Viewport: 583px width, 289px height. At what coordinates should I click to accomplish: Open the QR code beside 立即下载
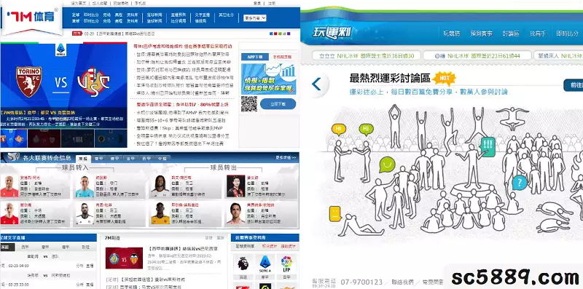[249, 104]
